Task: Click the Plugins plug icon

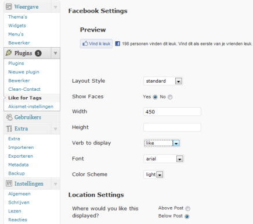Action: [9, 53]
